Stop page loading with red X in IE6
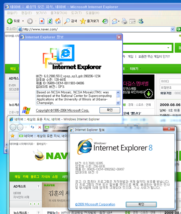The image size is (181, 214). (42, 21)
